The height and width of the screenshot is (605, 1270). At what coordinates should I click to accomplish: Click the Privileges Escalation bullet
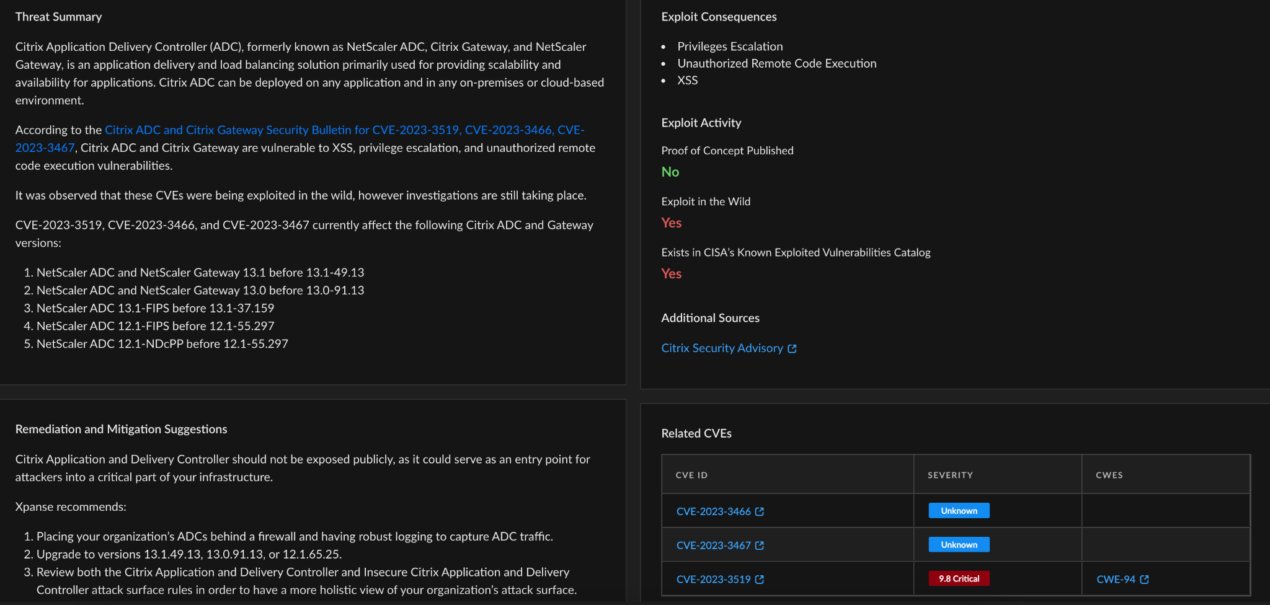(730, 46)
